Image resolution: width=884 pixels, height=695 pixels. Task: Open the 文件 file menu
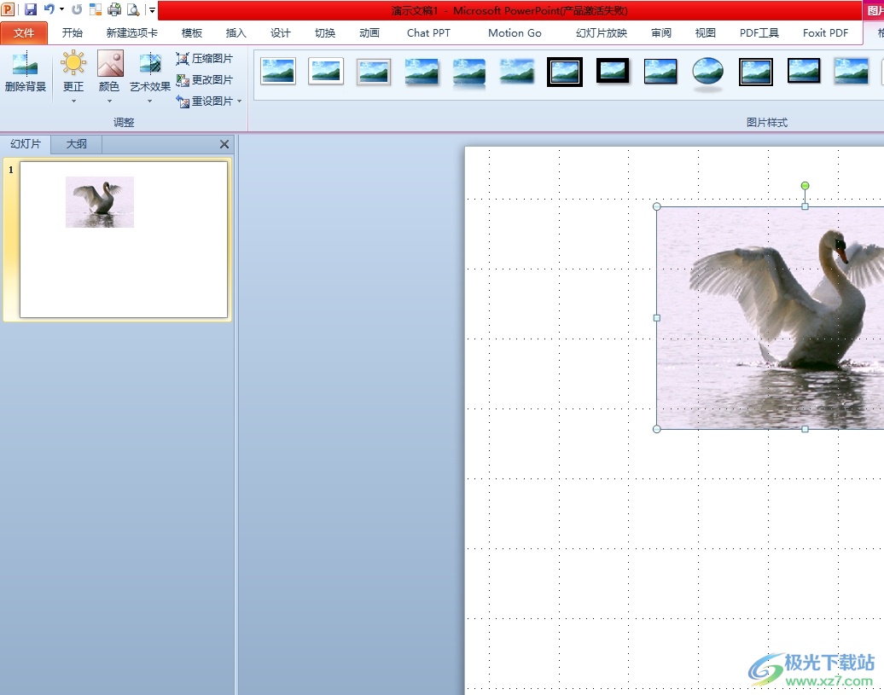pos(24,33)
